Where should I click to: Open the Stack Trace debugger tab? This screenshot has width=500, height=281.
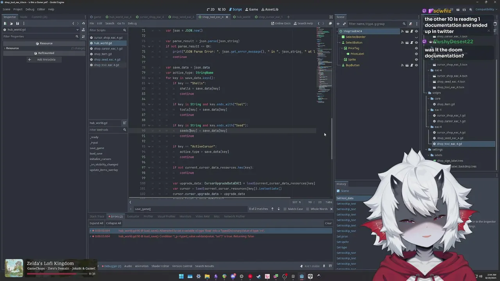coord(97,216)
